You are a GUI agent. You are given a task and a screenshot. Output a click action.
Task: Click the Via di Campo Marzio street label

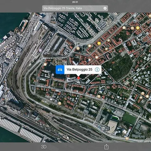pyautogui.click(x=58, y=57)
